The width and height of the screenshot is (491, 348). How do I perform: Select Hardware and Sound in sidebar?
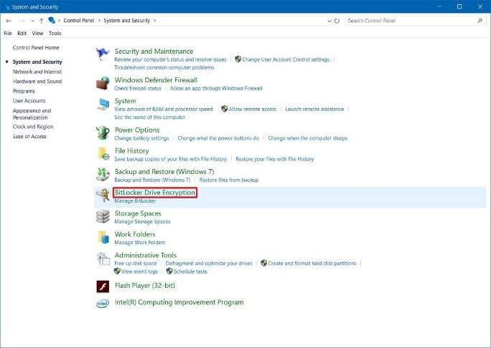(37, 81)
